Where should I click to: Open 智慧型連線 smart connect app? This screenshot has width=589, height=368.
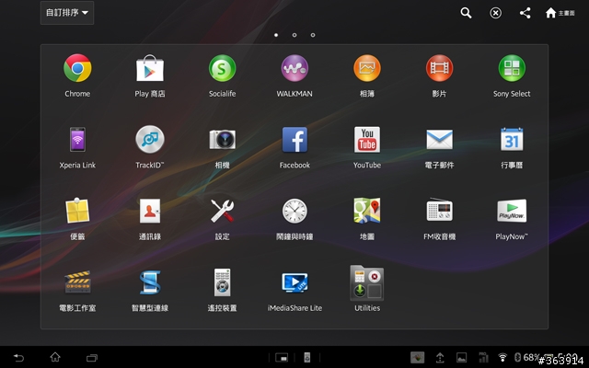click(x=150, y=282)
